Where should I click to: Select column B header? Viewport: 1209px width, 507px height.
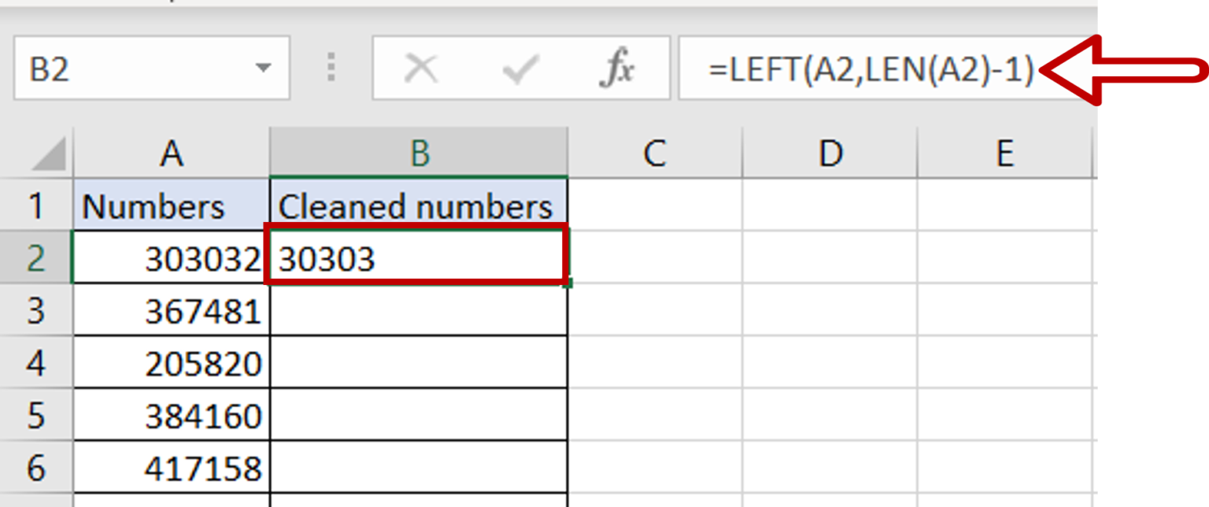[420, 153]
